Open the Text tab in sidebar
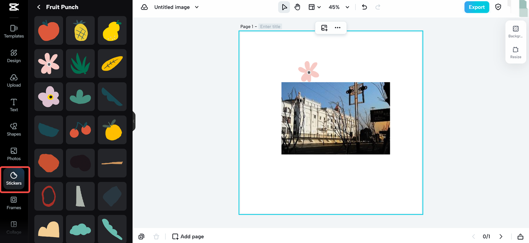529x243 pixels. 14,105
